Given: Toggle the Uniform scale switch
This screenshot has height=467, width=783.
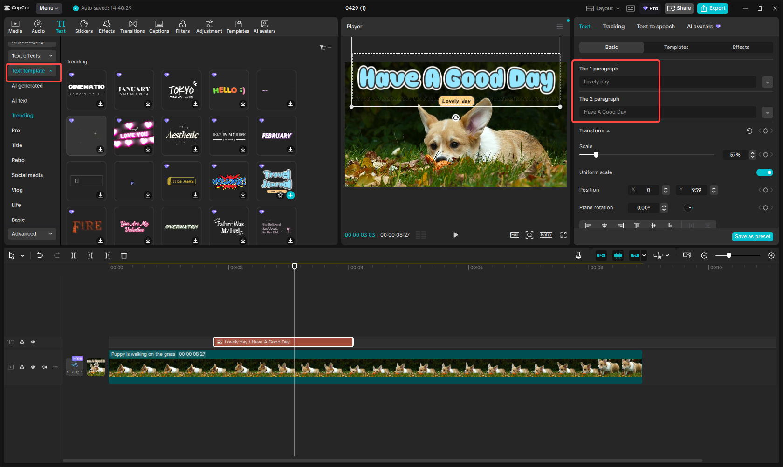Looking at the screenshot, I should click(764, 172).
